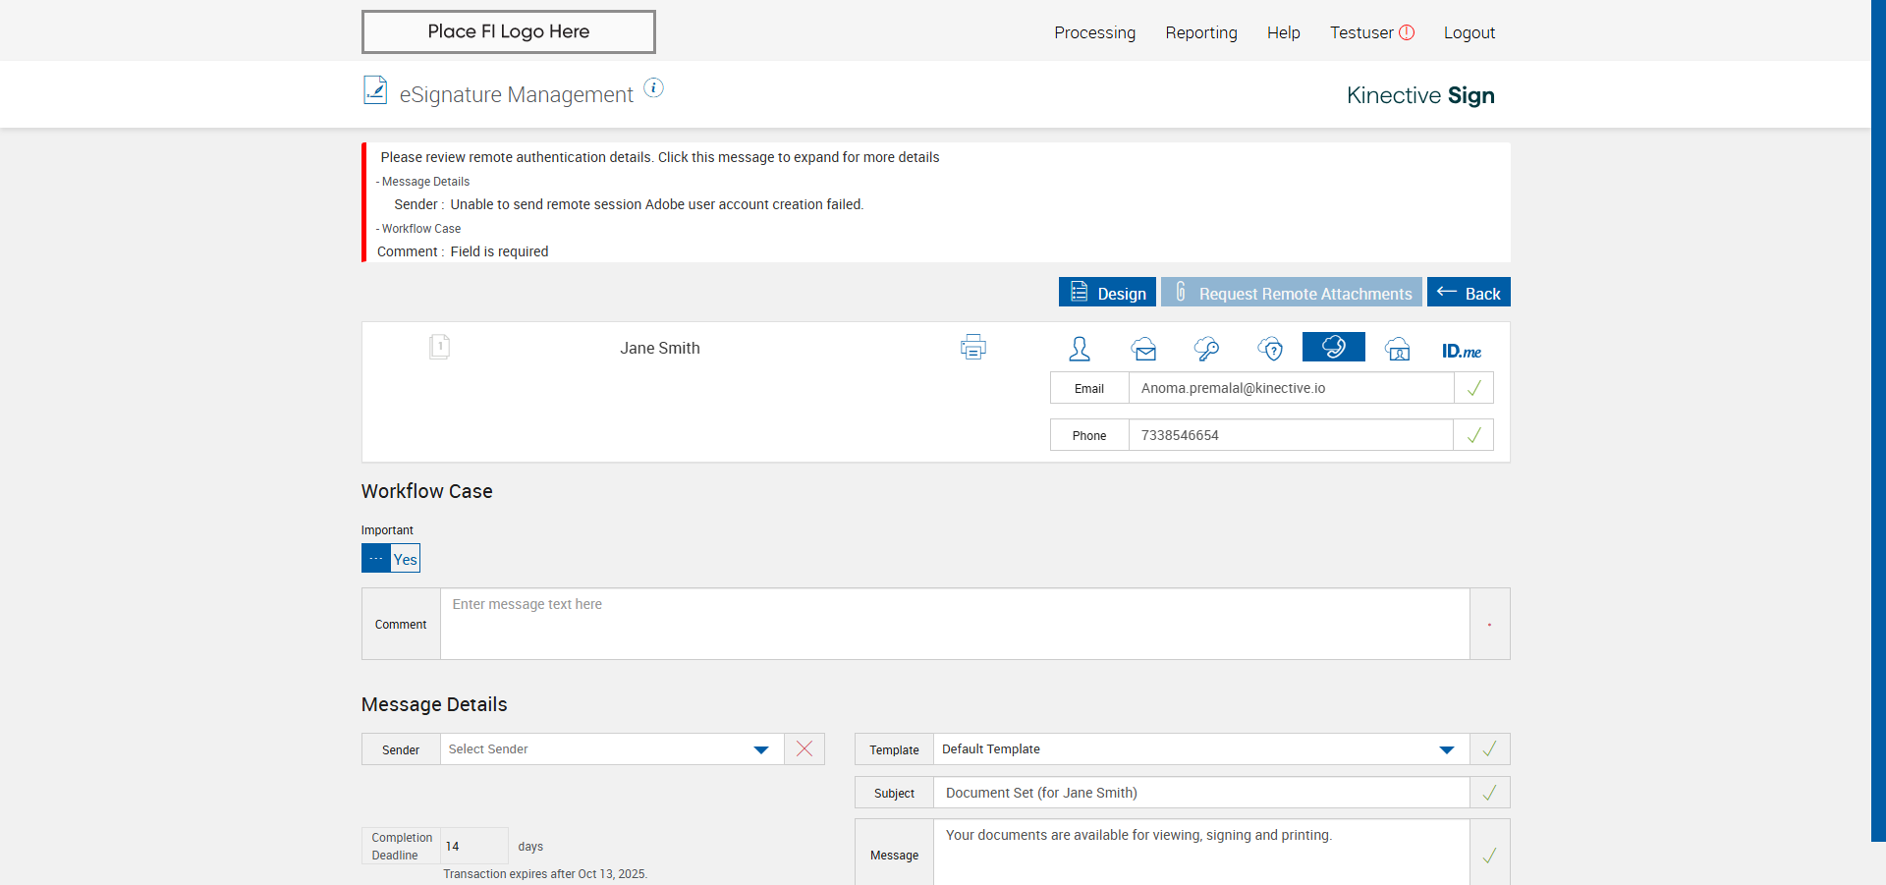
Task: Choose the ID.me verification option
Action: click(x=1461, y=351)
